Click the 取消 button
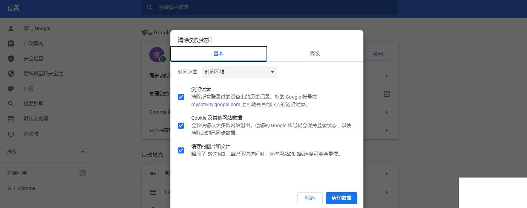527x208 pixels. tap(310, 198)
